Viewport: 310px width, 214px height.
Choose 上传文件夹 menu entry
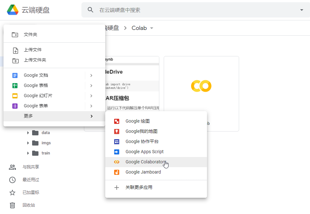54,60
